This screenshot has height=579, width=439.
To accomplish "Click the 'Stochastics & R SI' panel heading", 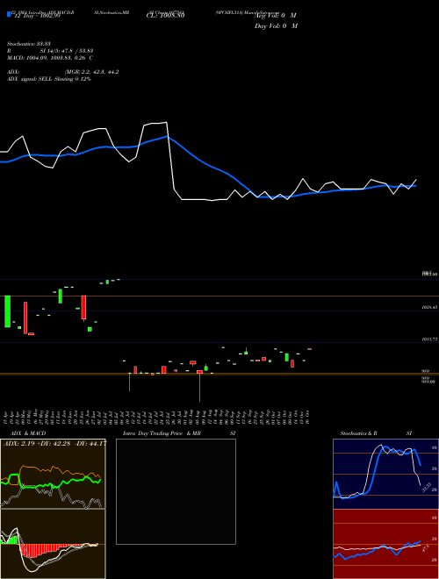I will [376, 433].
